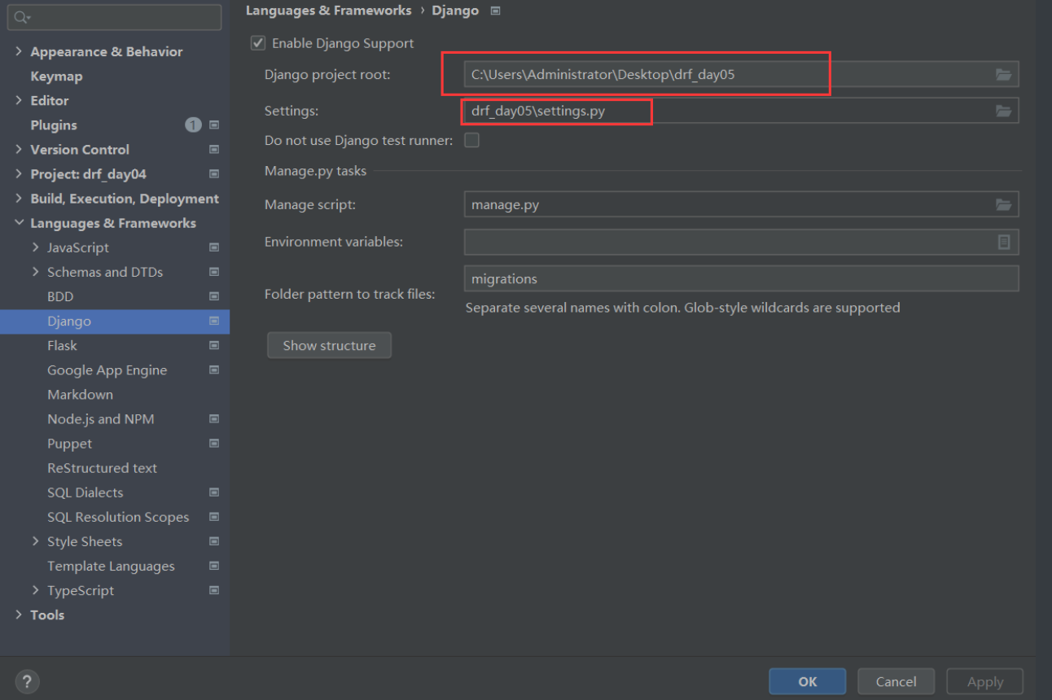Click the project icon on the Node.js and NPM row

pyautogui.click(x=214, y=419)
